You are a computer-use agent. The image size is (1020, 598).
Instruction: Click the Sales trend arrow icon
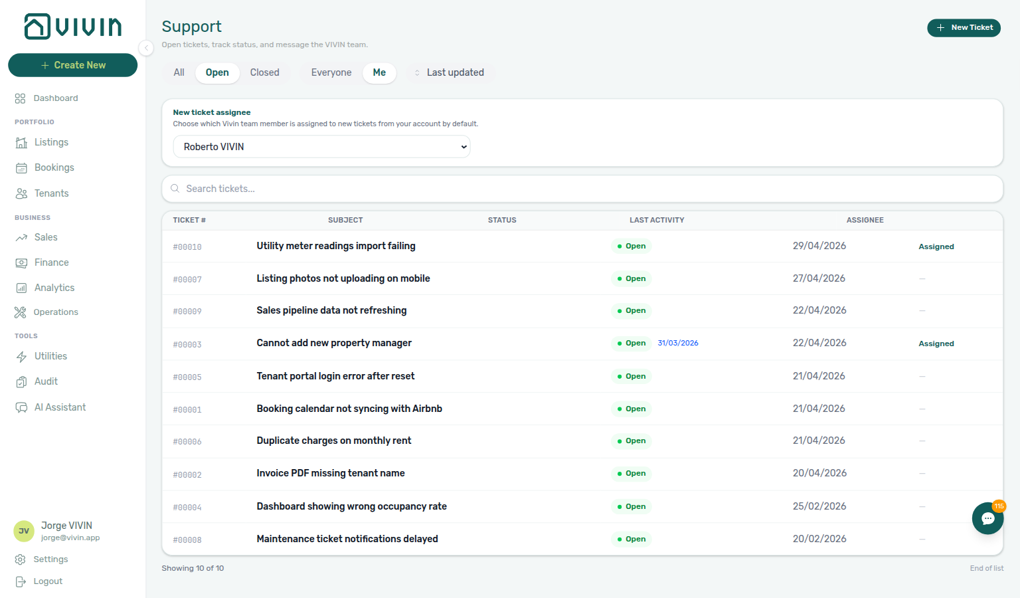point(21,237)
